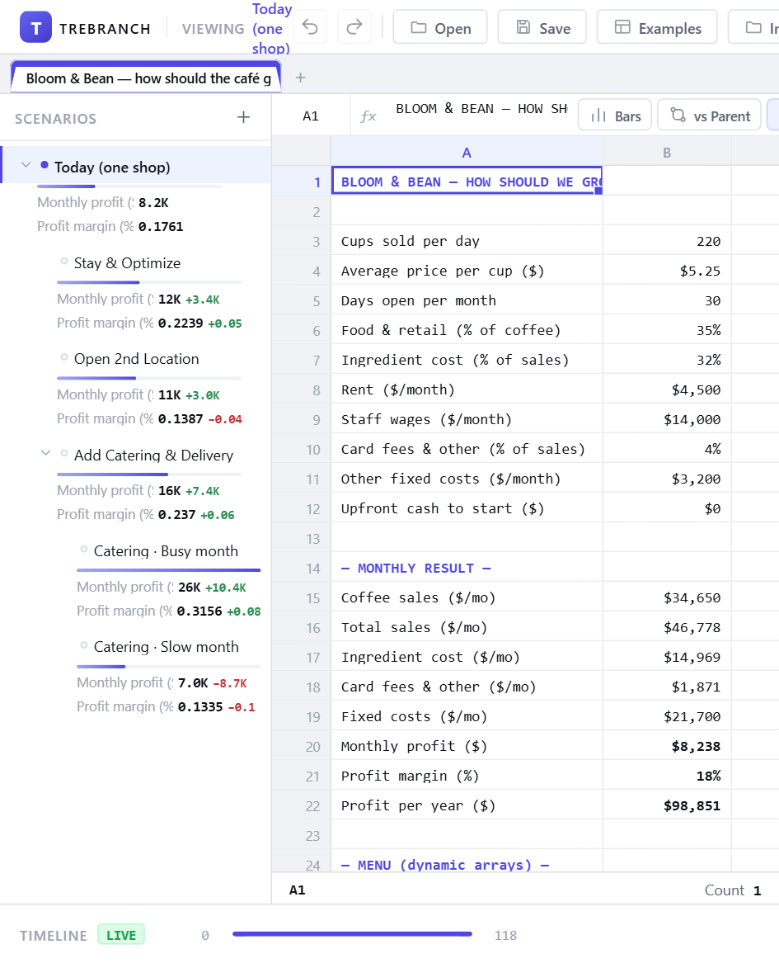This screenshot has width=779, height=963.
Task: Click the Count 1 status indicator
Action: point(732,890)
